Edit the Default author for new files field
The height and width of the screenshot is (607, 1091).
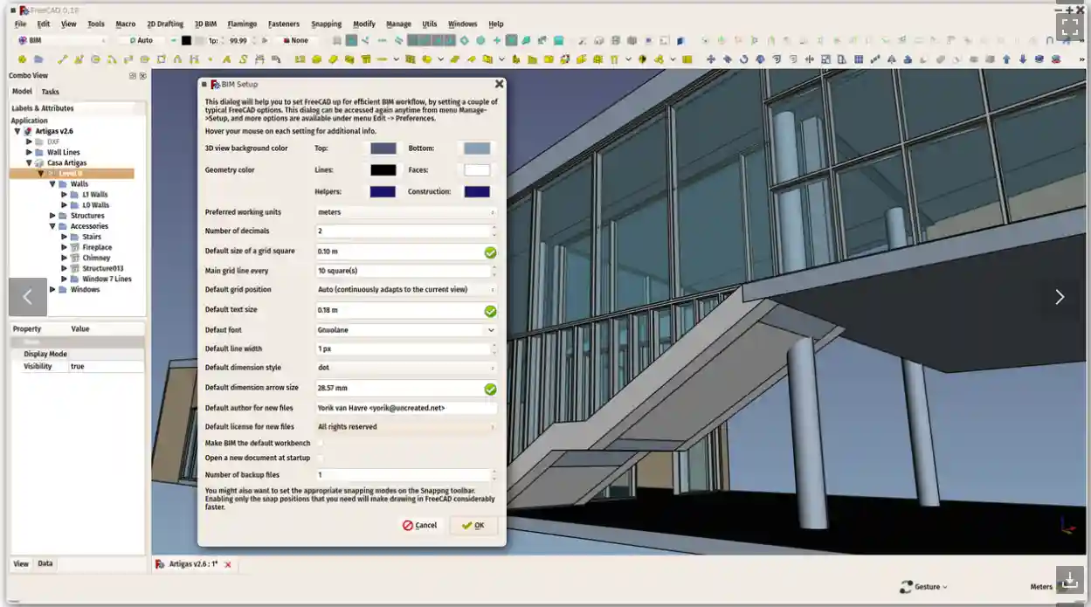click(405, 407)
